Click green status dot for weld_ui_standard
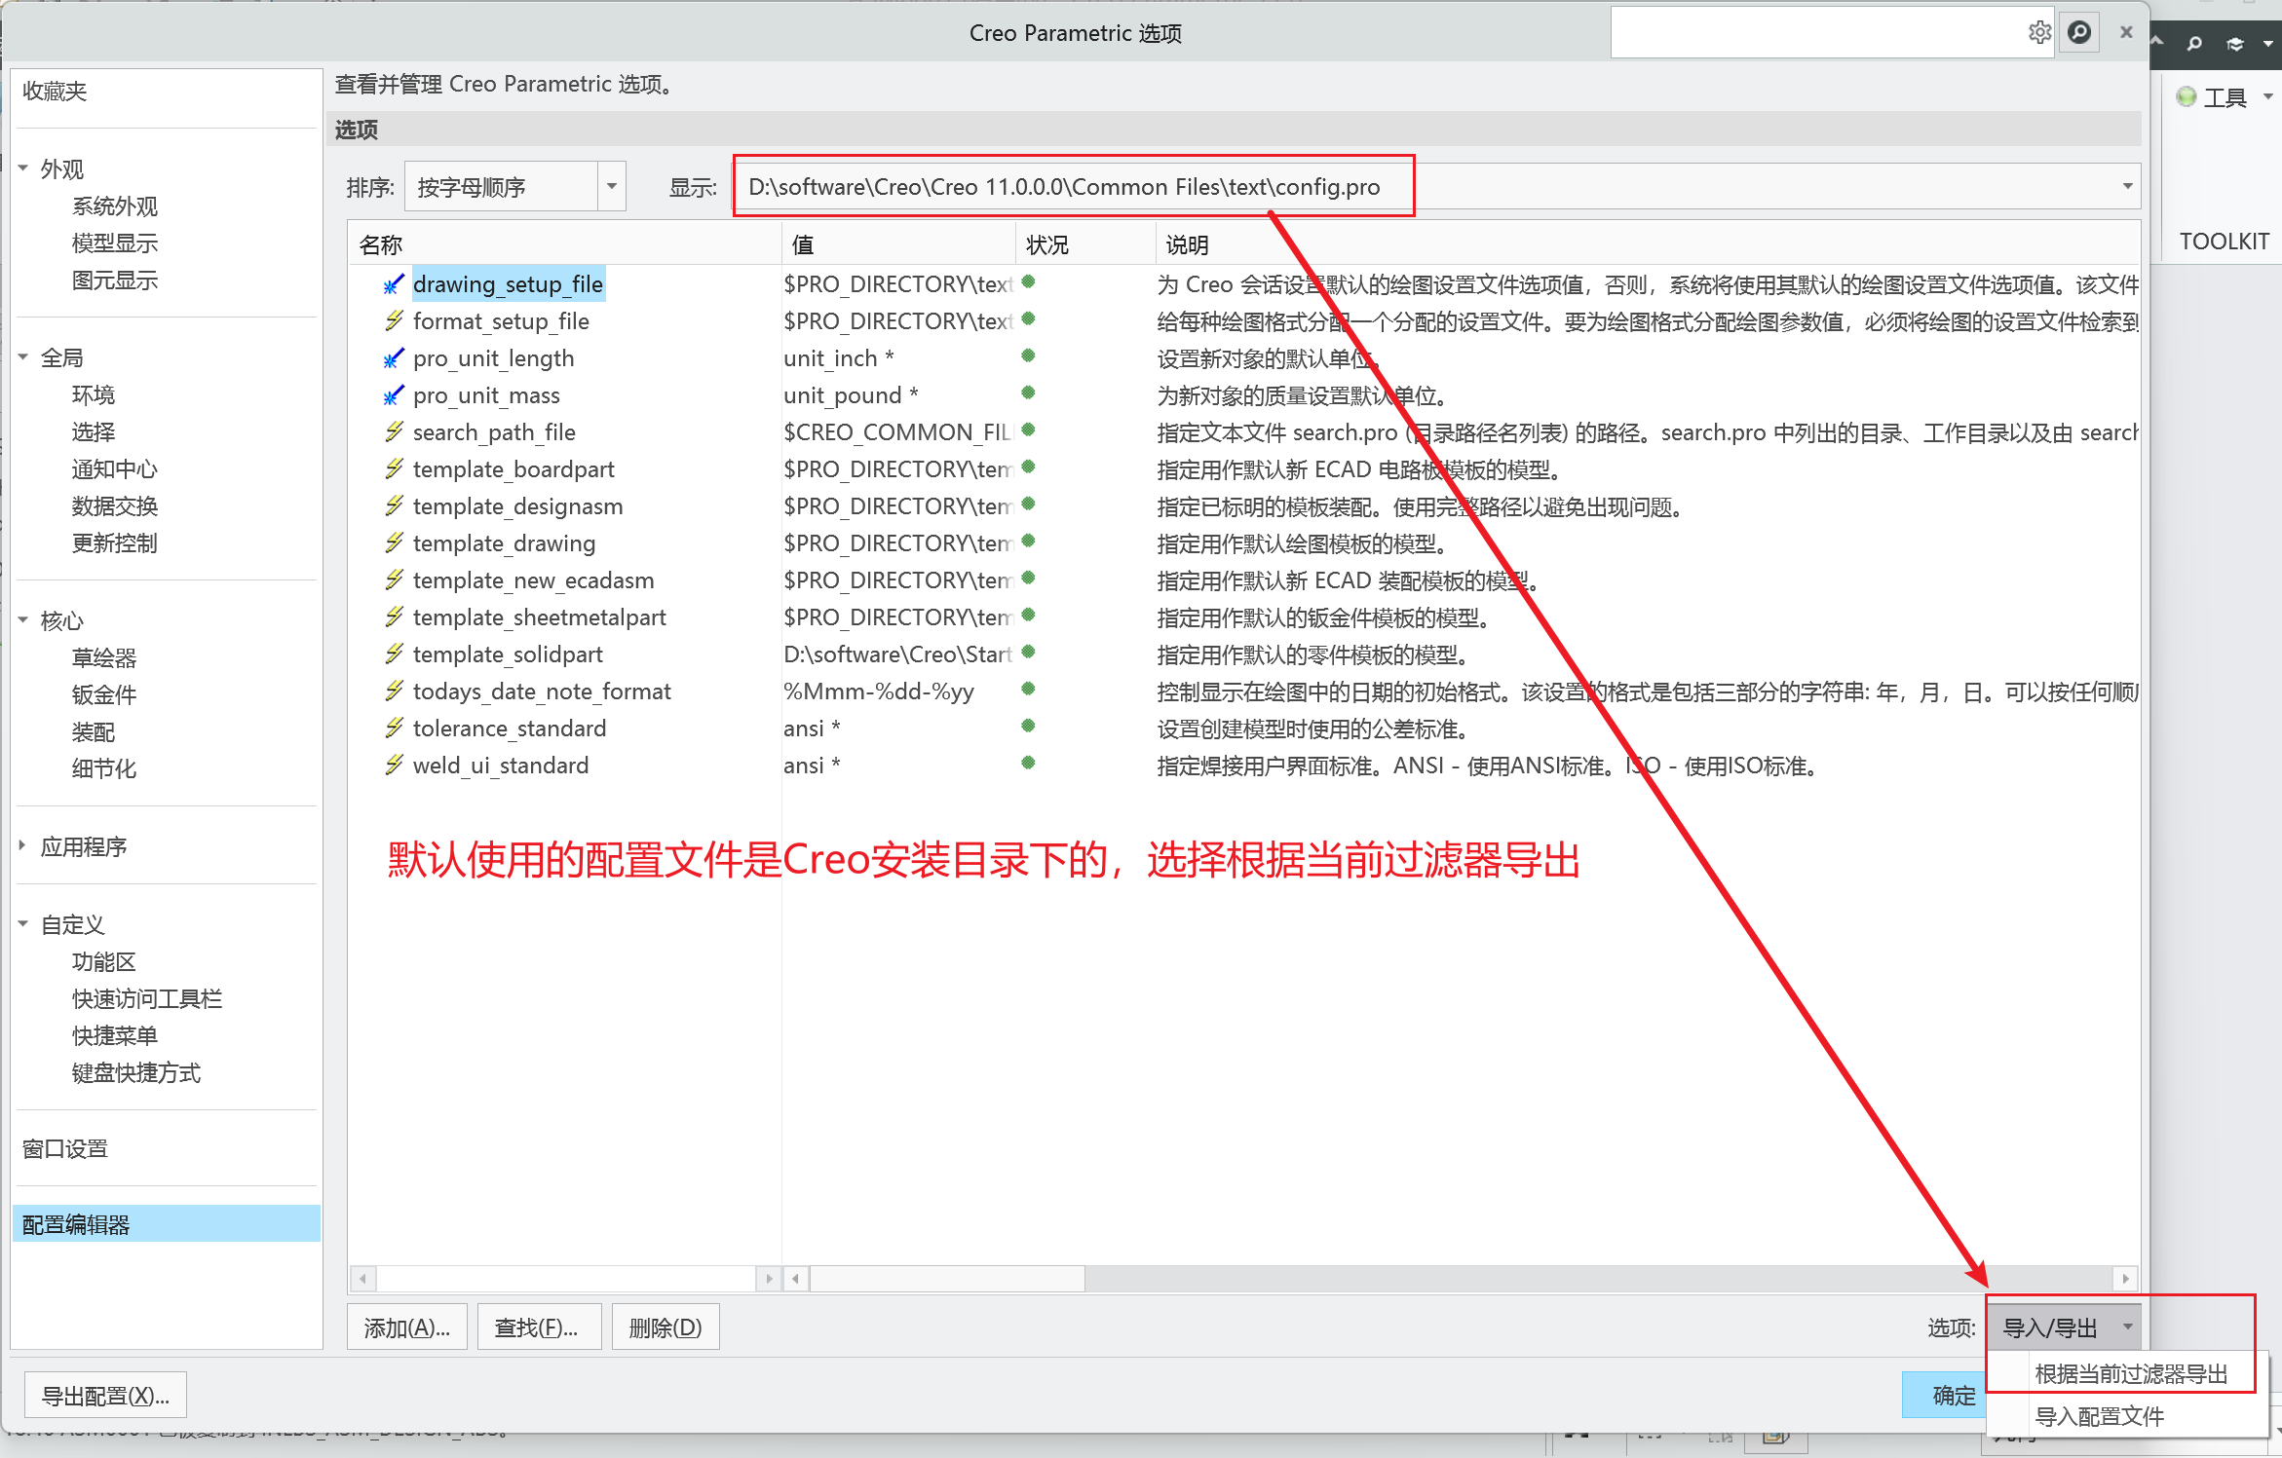Image resolution: width=2282 pixels, height=1458 pixels. [1028, 764]
